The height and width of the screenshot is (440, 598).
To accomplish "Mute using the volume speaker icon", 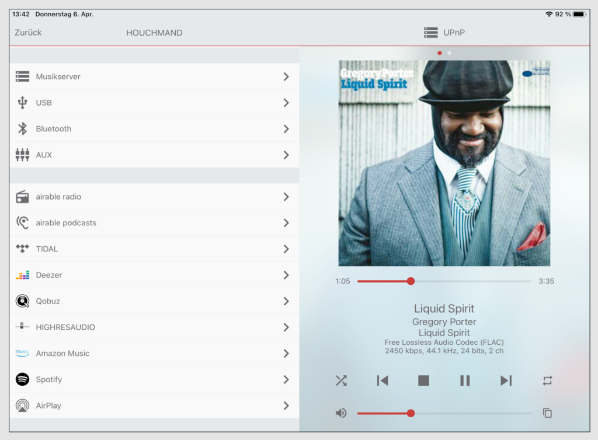I will 341,413.
